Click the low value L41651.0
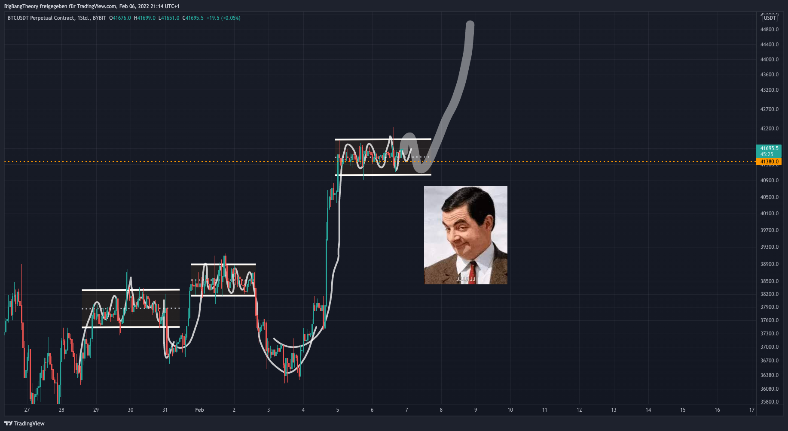The image size is (788, 431). pyautogui.click(x=169, y=18)
